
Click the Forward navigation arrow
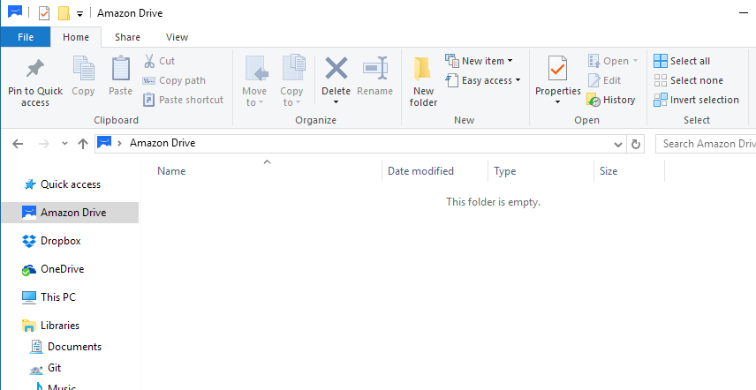[x=44, y=144]
